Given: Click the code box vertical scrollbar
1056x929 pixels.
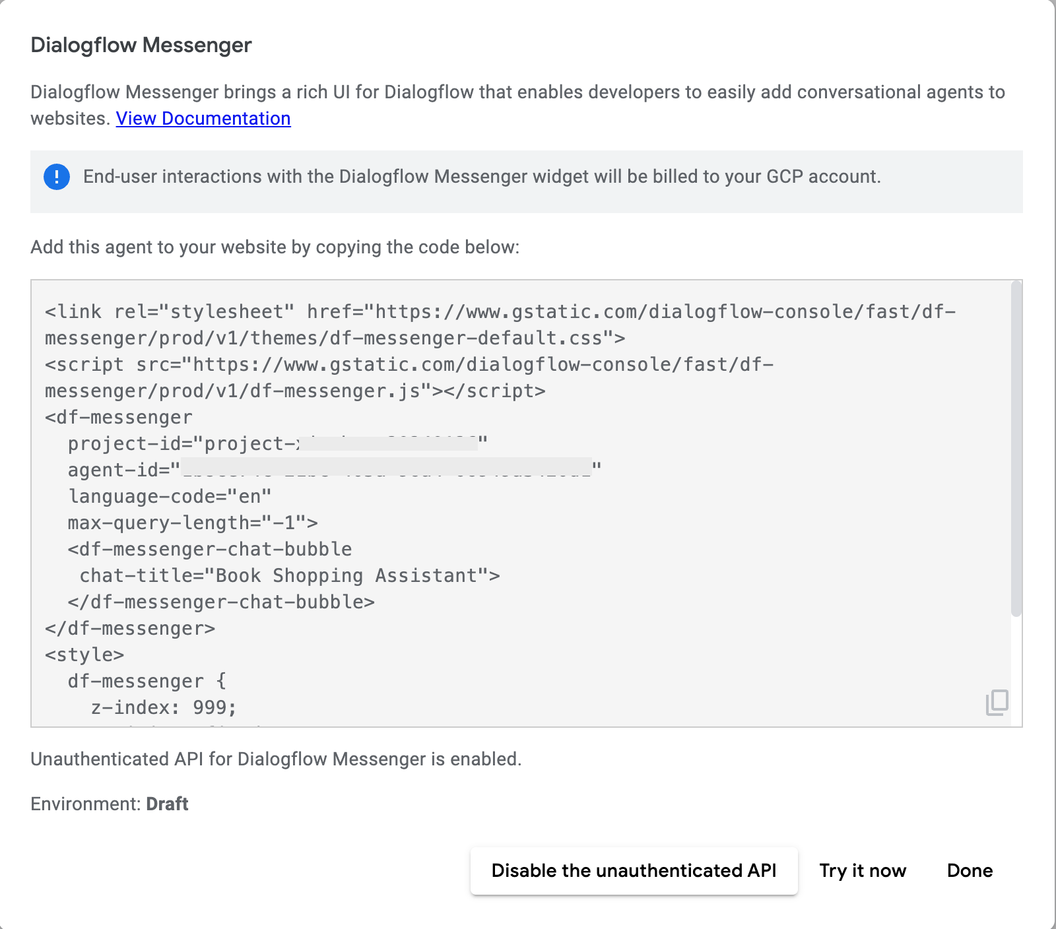Looking at the screenshot, I should pyautogui.click(x=1016, y=449).
